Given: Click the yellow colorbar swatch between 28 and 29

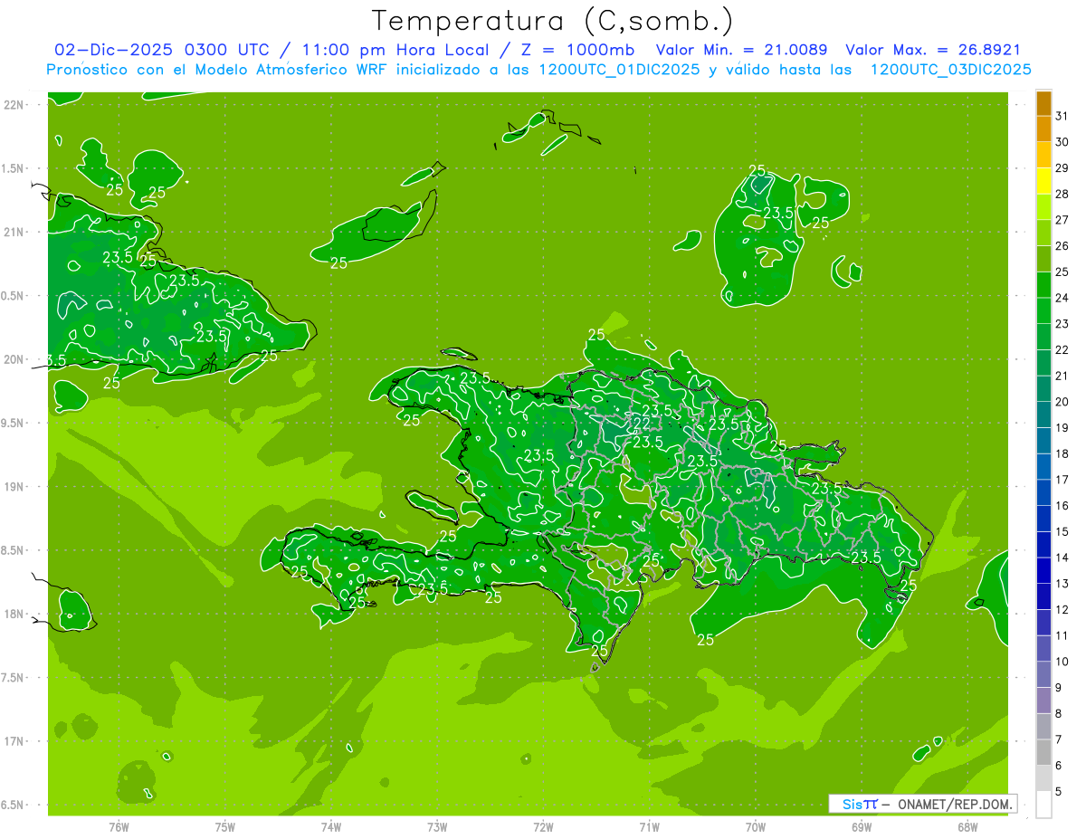Looking at the screenshot, I should (x=1043, y=181).
